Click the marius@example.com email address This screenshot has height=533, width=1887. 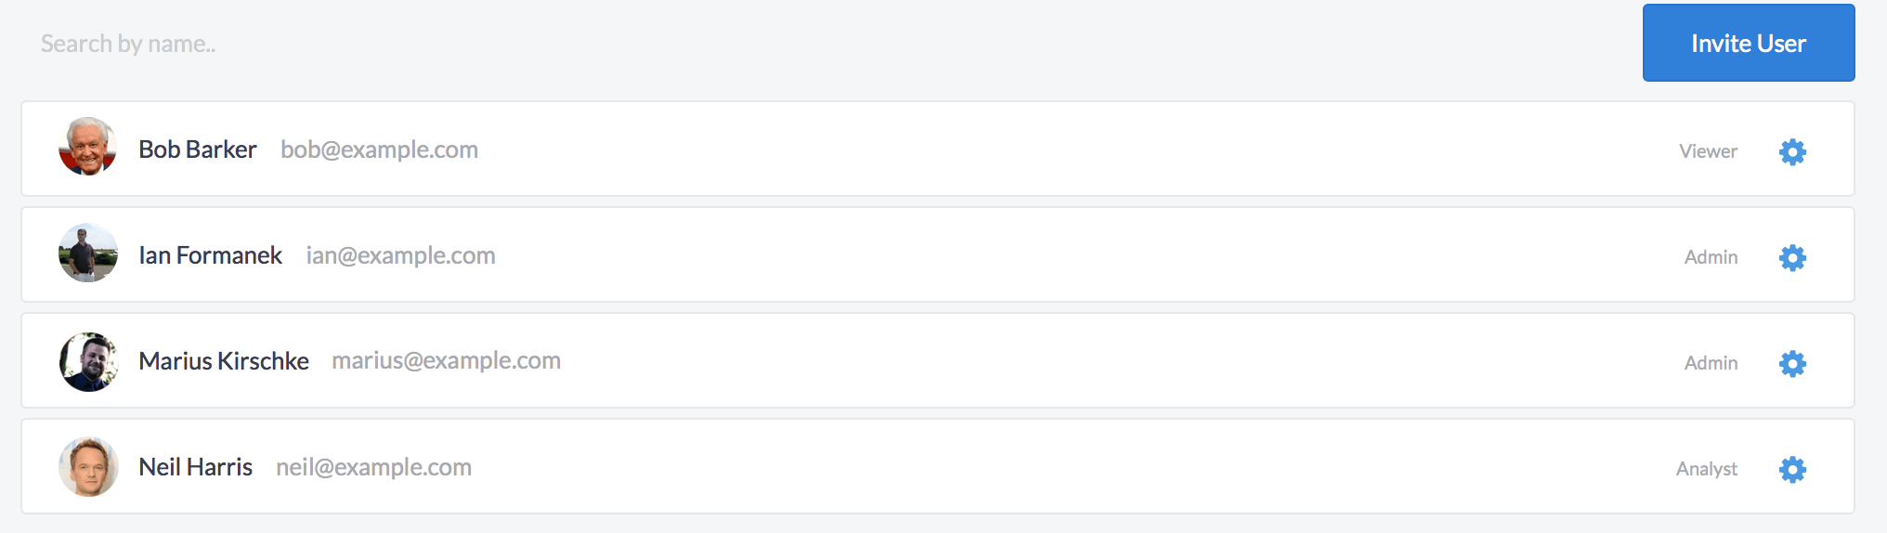(446, 360)
